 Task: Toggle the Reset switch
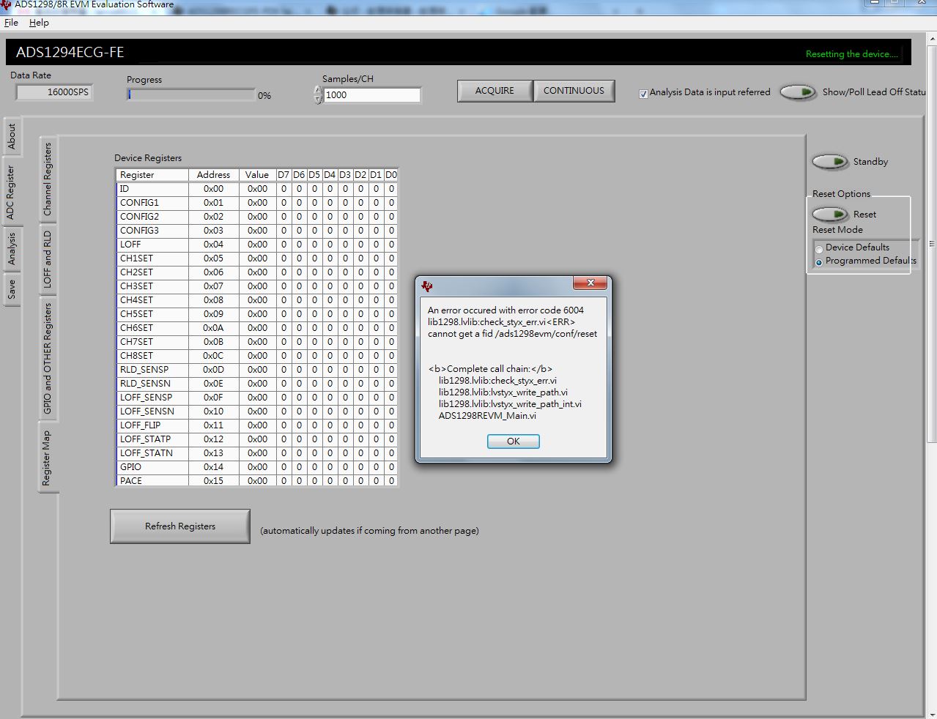point(830,215)
